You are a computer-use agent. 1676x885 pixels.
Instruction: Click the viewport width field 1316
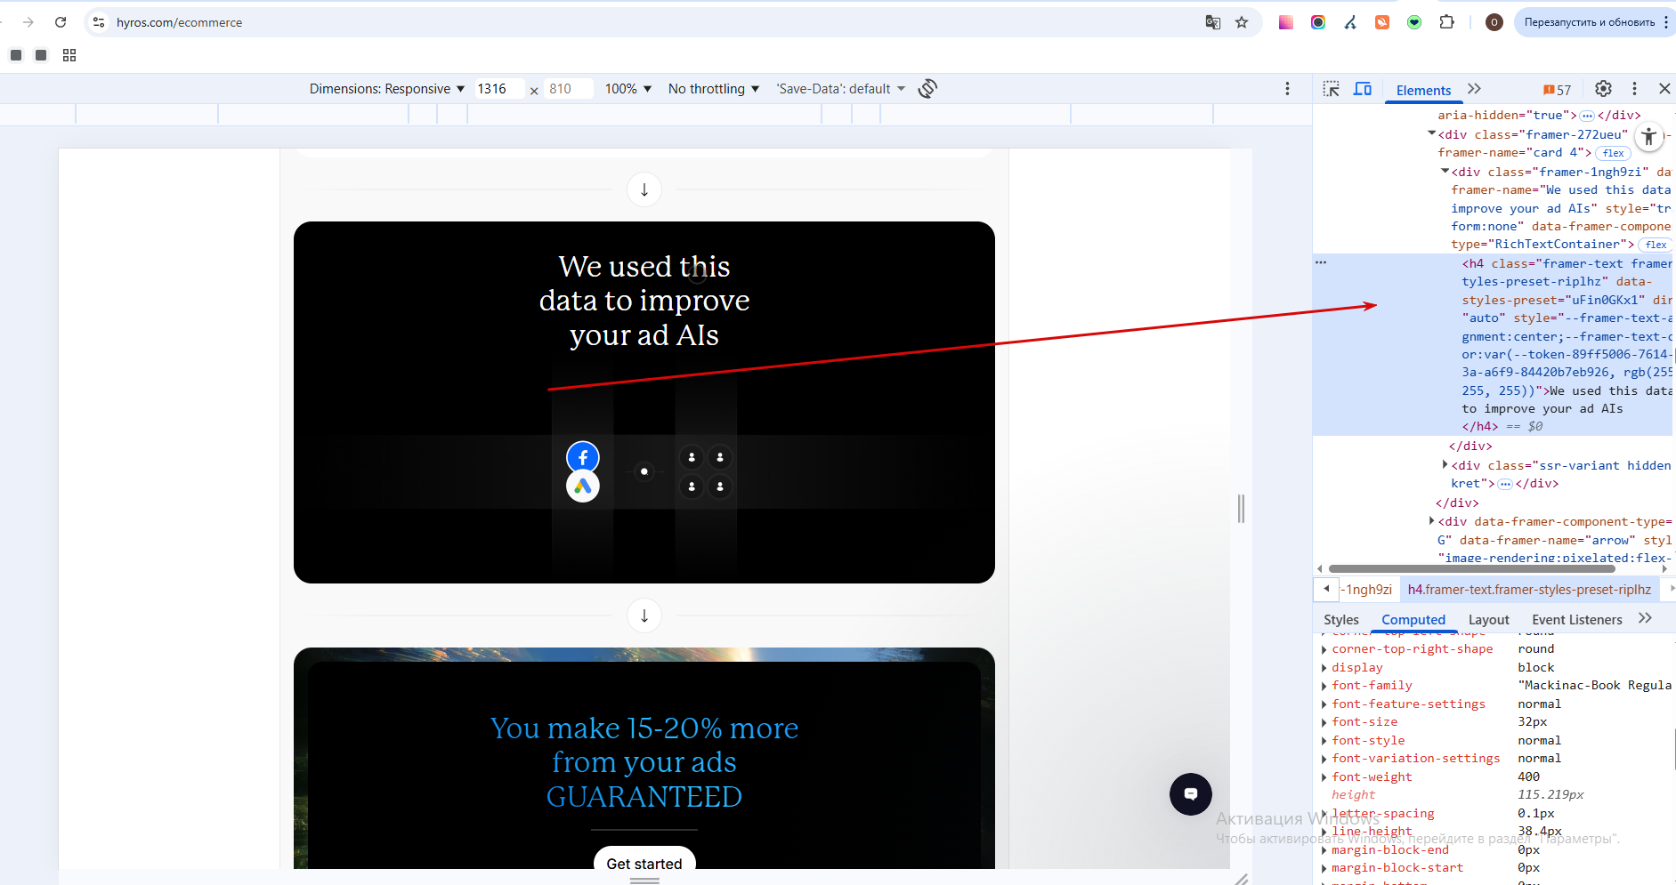[498, 89]
